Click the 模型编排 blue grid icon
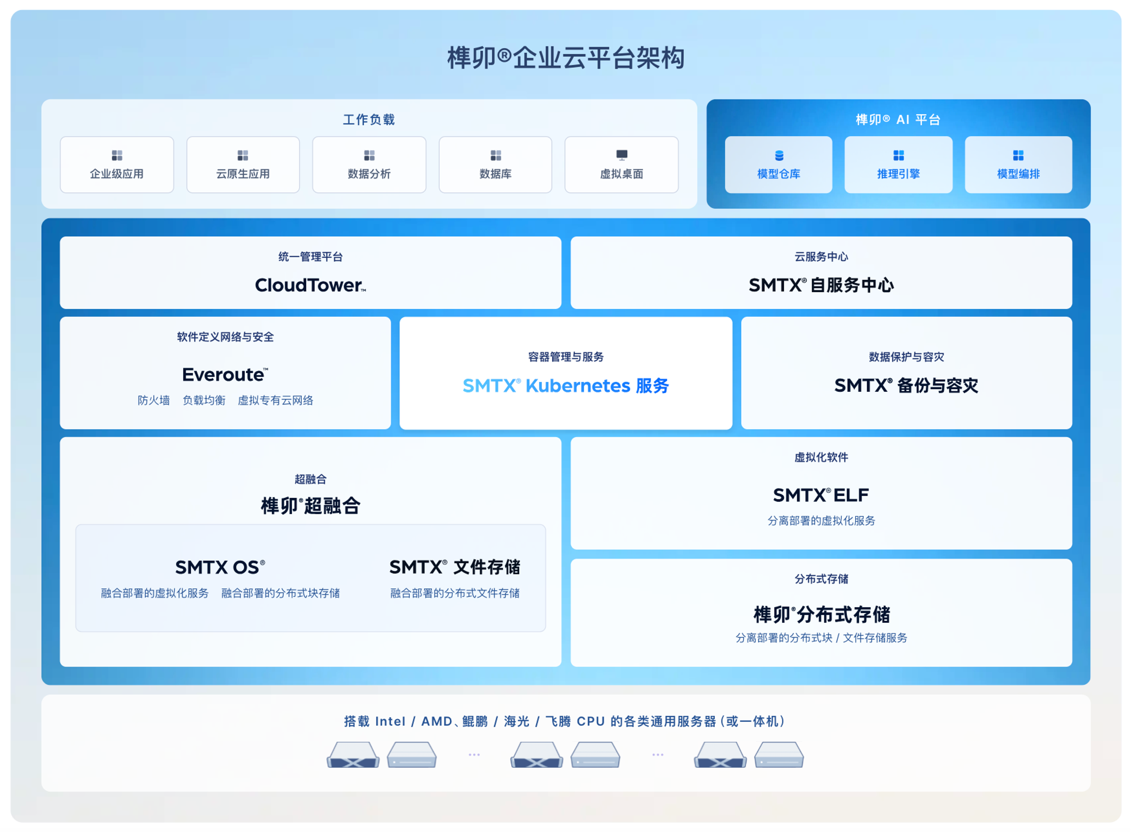The image size is (1132, 834). pyautogui.click(x=1018, y=155)
